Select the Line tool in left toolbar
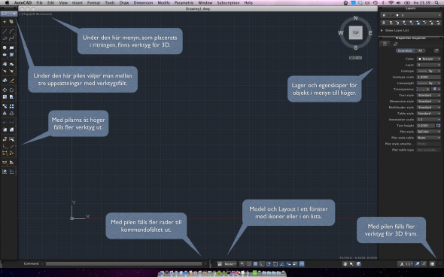The image size is (444, 277). [5, 32]
